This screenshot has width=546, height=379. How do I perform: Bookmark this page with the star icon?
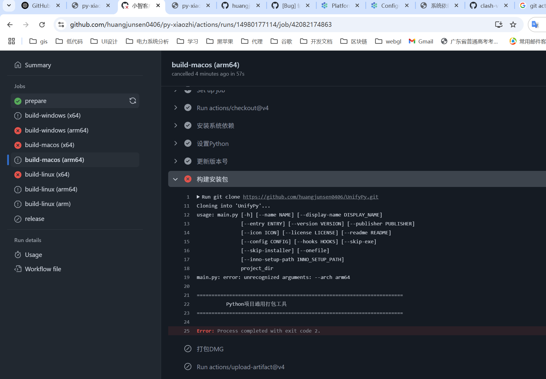(x=513, y=25)
